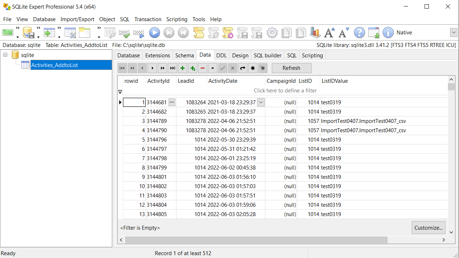Open the Native theme dropdown
This screenshot has height=258, width=459.
[x=453, y=33]
